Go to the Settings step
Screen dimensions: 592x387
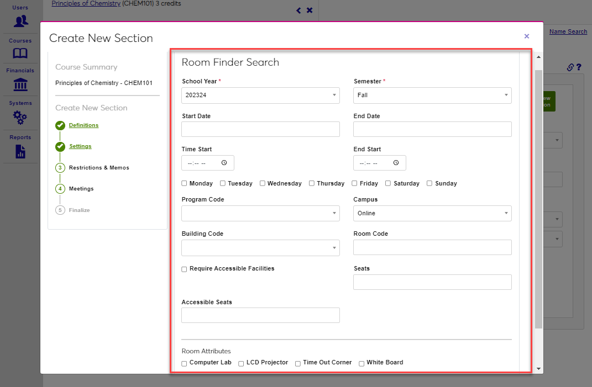[x=80, y=146]
